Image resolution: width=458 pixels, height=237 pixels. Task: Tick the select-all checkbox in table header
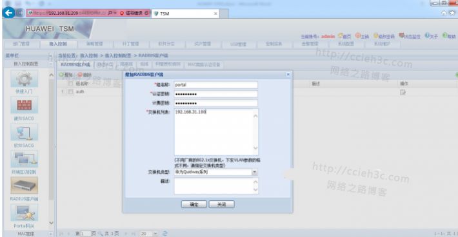[70, 84]
